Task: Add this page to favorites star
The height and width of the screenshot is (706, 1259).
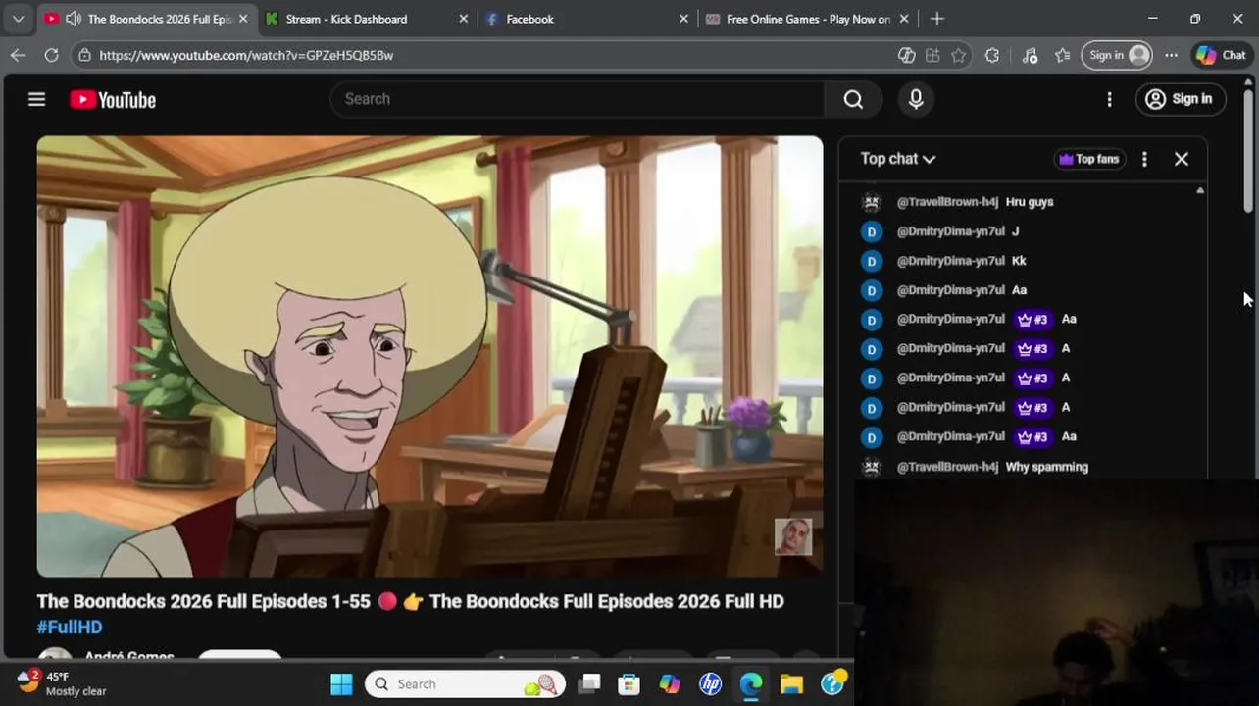Action: (959, 55)
